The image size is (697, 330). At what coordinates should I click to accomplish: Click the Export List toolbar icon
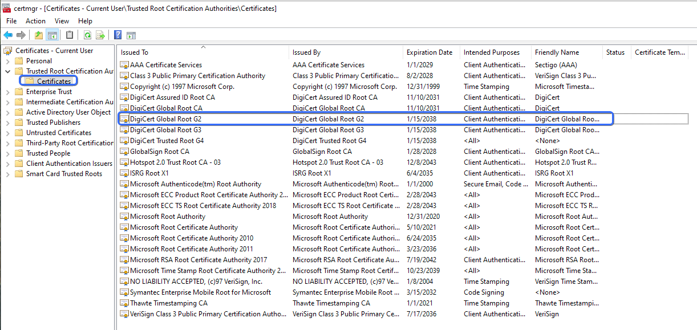pyautogui.click(x=100, y=35)
